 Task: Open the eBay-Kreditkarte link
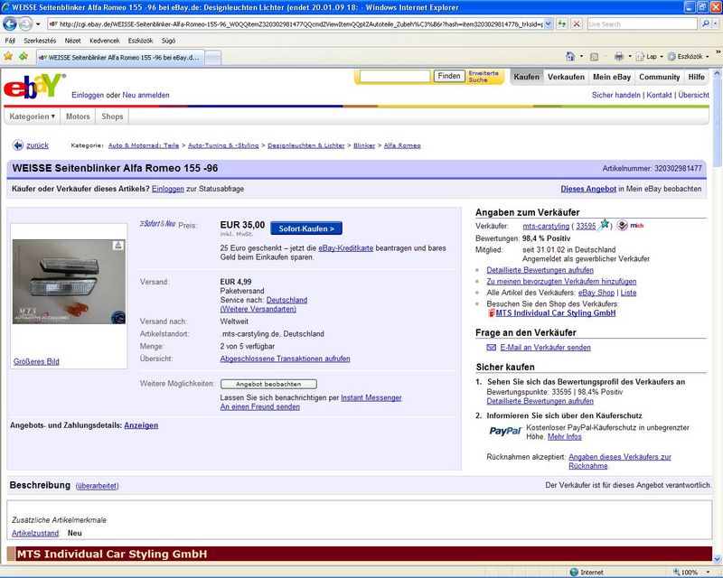point(346,248)
